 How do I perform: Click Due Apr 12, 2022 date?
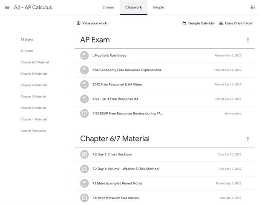[230, 169]
